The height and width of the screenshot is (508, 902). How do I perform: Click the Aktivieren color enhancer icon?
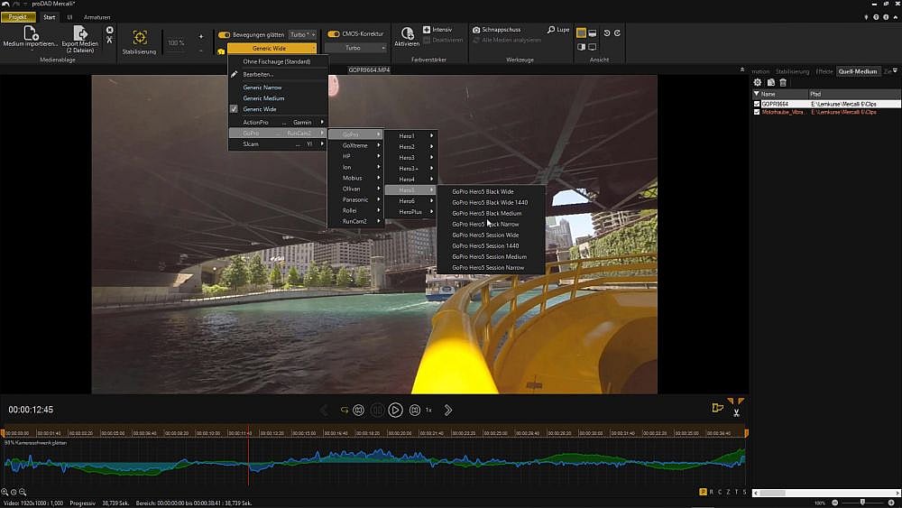click(x=407, y=33)
